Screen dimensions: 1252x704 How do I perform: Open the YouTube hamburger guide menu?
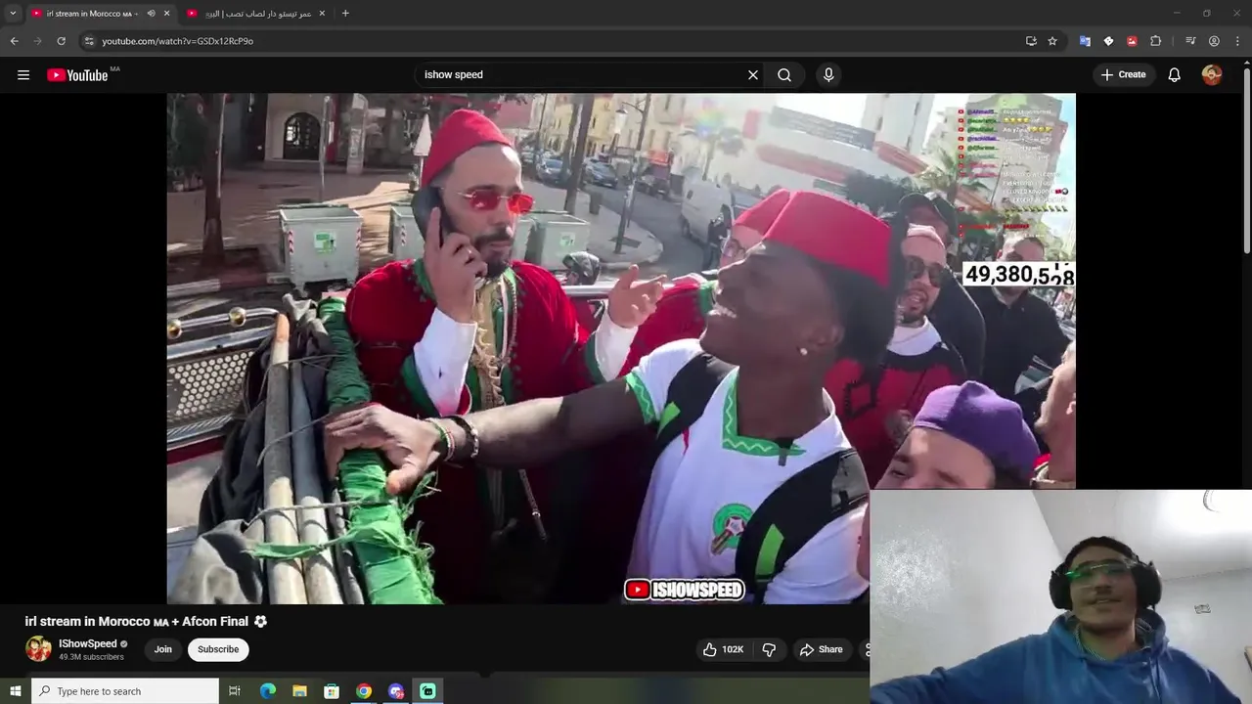click(x=23, y=75)
